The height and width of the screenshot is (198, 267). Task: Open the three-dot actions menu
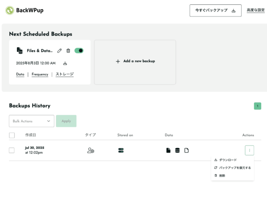click(249, 150)
